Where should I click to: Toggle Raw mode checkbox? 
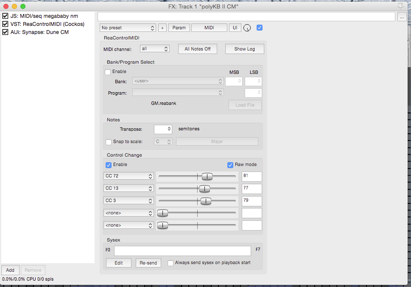pos(230,165)
